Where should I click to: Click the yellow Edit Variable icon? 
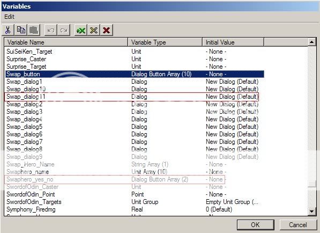94,30
